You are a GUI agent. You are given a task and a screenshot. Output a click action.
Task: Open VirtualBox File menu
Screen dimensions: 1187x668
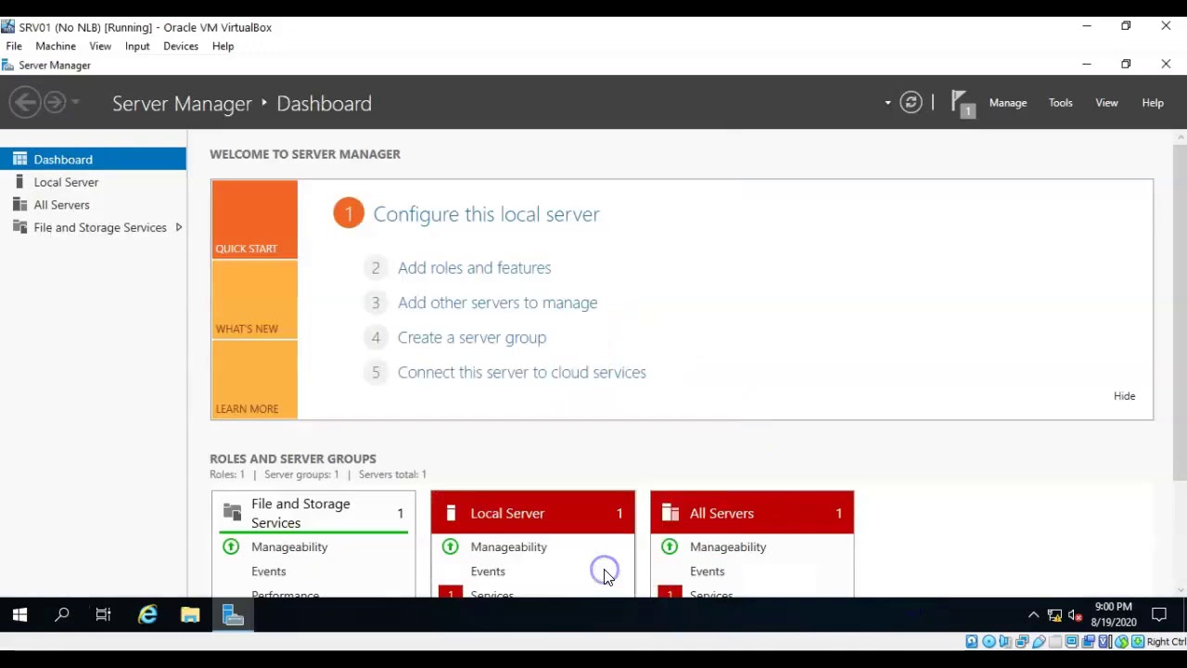point(14,45)
